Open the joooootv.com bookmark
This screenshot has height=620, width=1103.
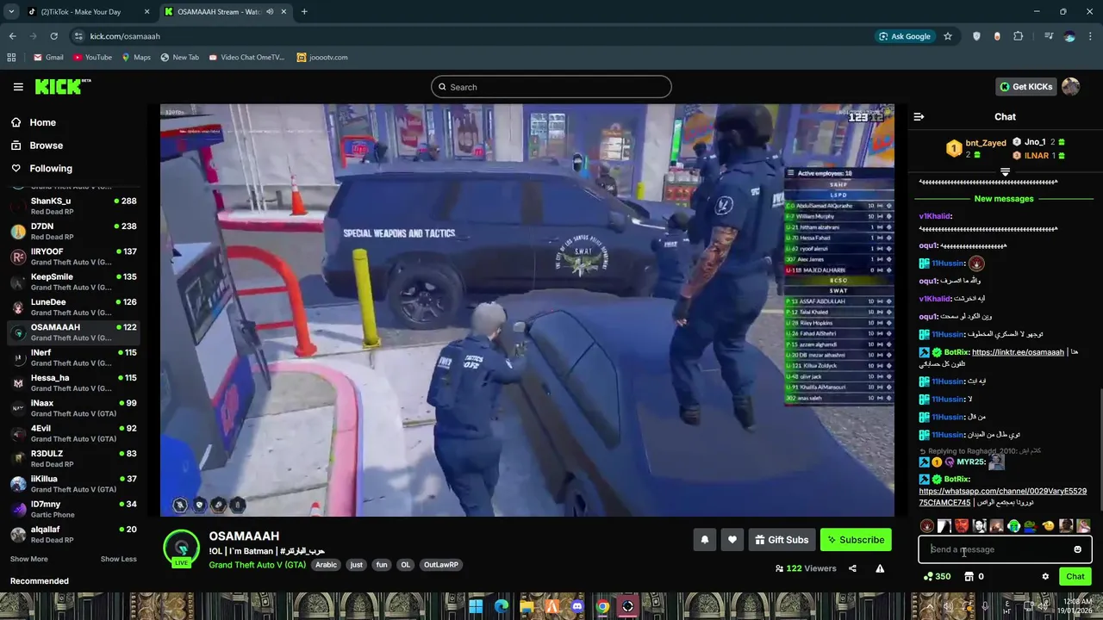[322, 58]
